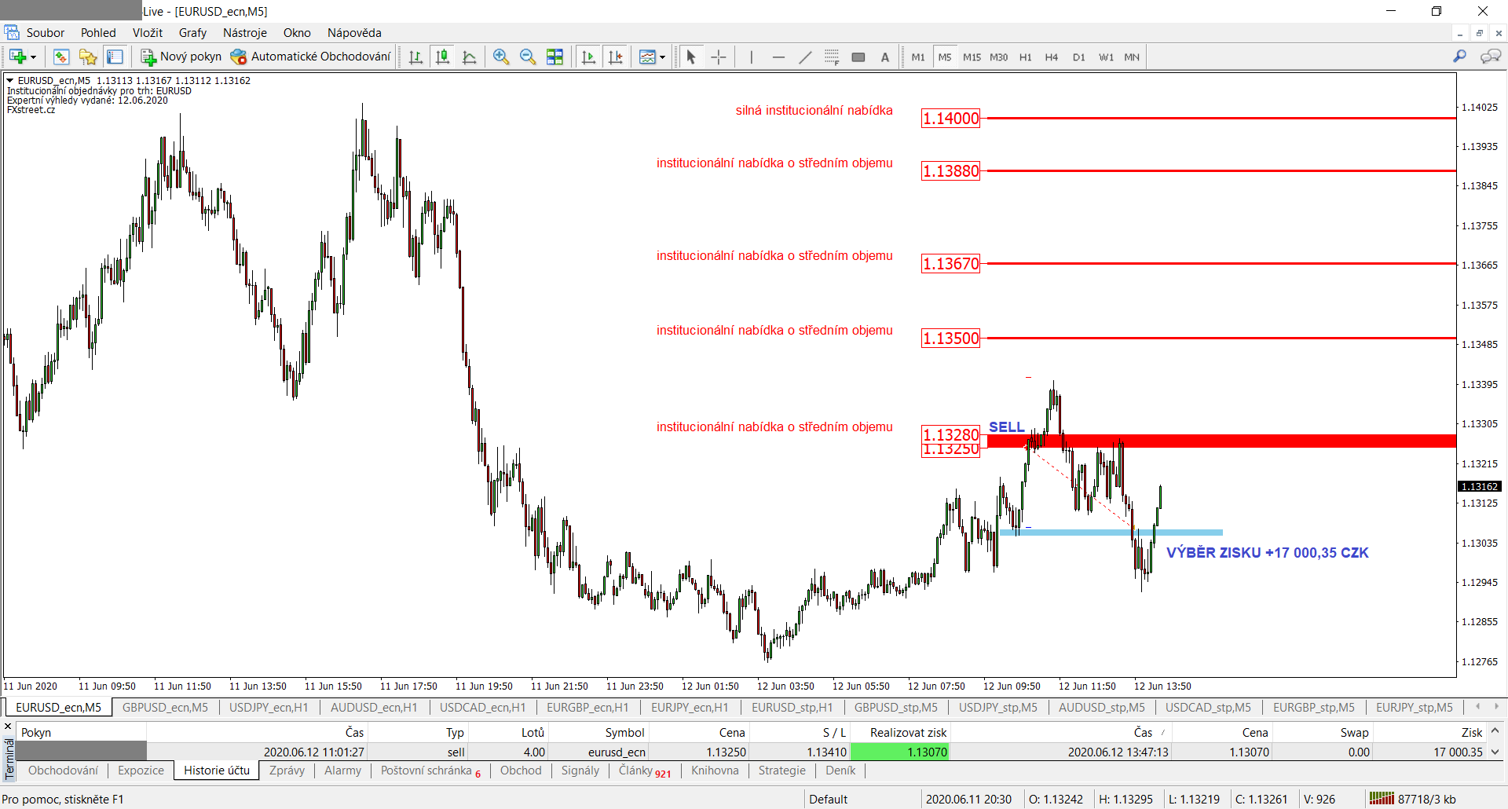Select the text label tool
The height and width of the screenshot is (809, 1508).
885,57
